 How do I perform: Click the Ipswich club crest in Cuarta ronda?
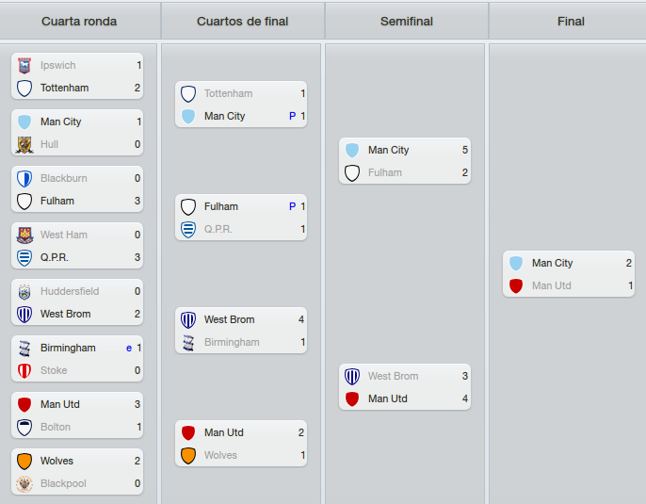tap(24, 66)
